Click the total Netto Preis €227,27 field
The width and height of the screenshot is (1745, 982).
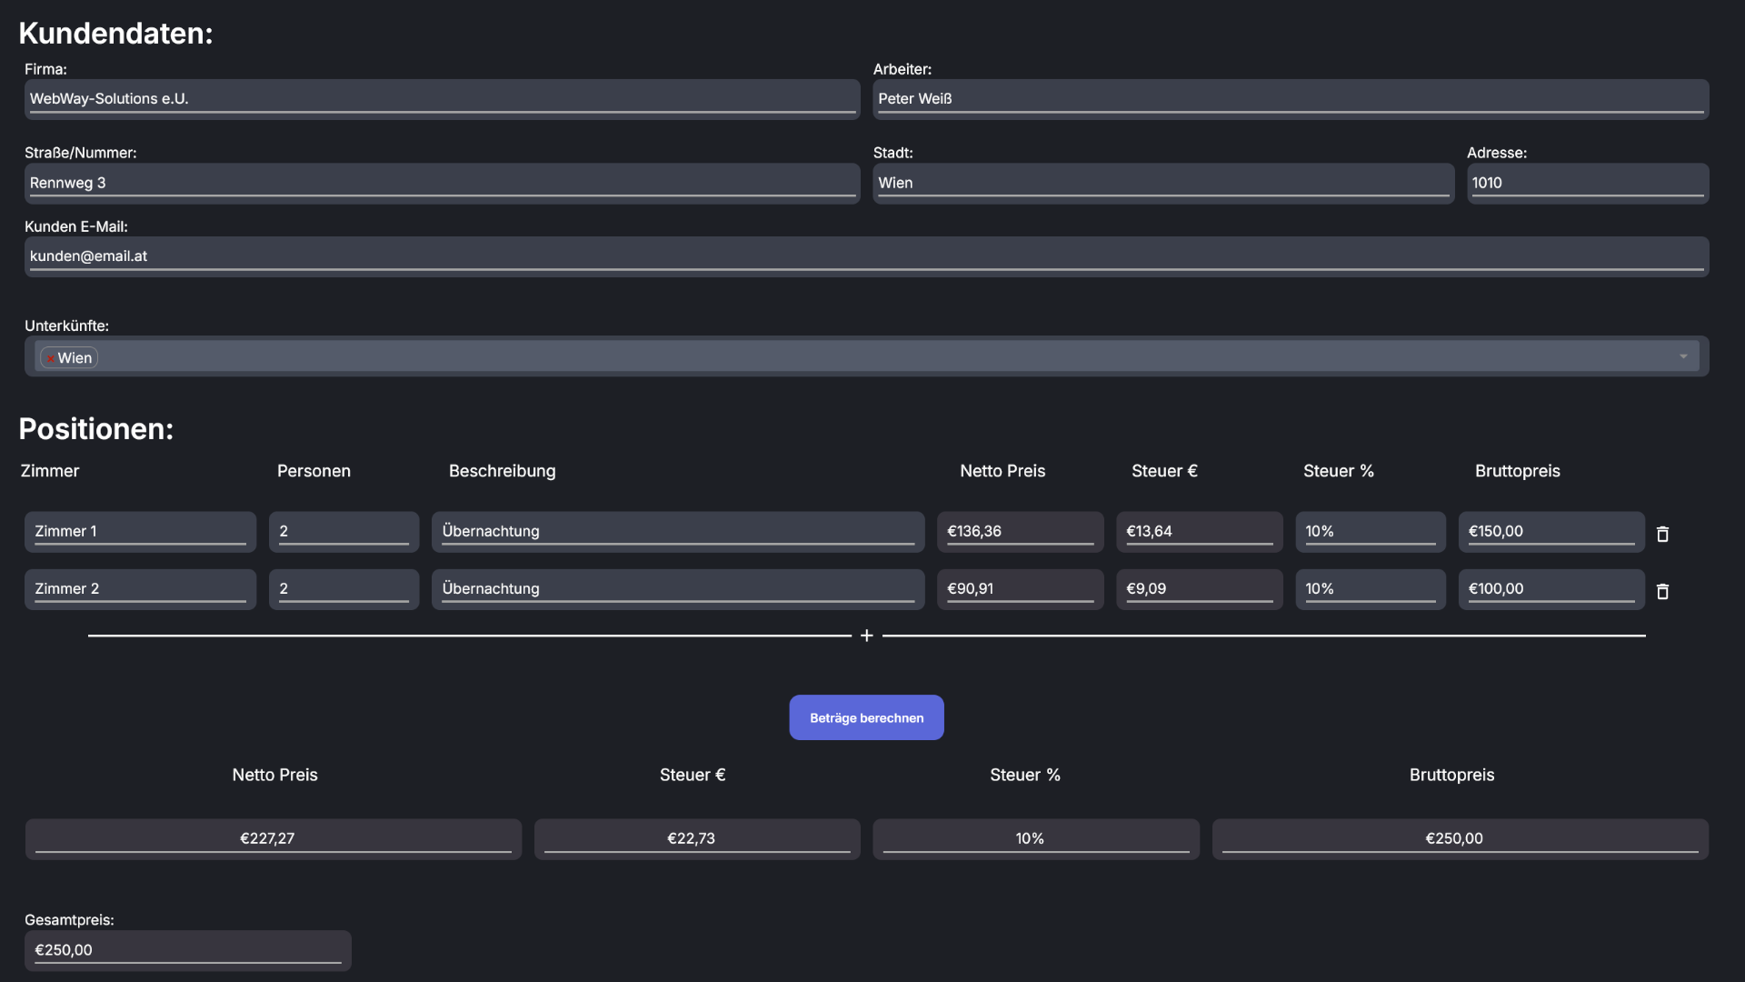274,838
